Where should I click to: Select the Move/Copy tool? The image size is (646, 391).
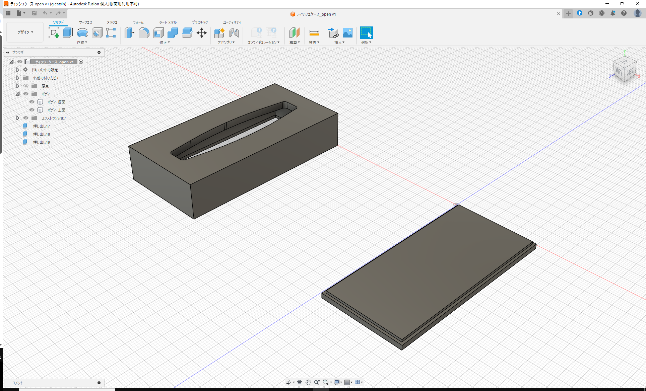[202, 33]
